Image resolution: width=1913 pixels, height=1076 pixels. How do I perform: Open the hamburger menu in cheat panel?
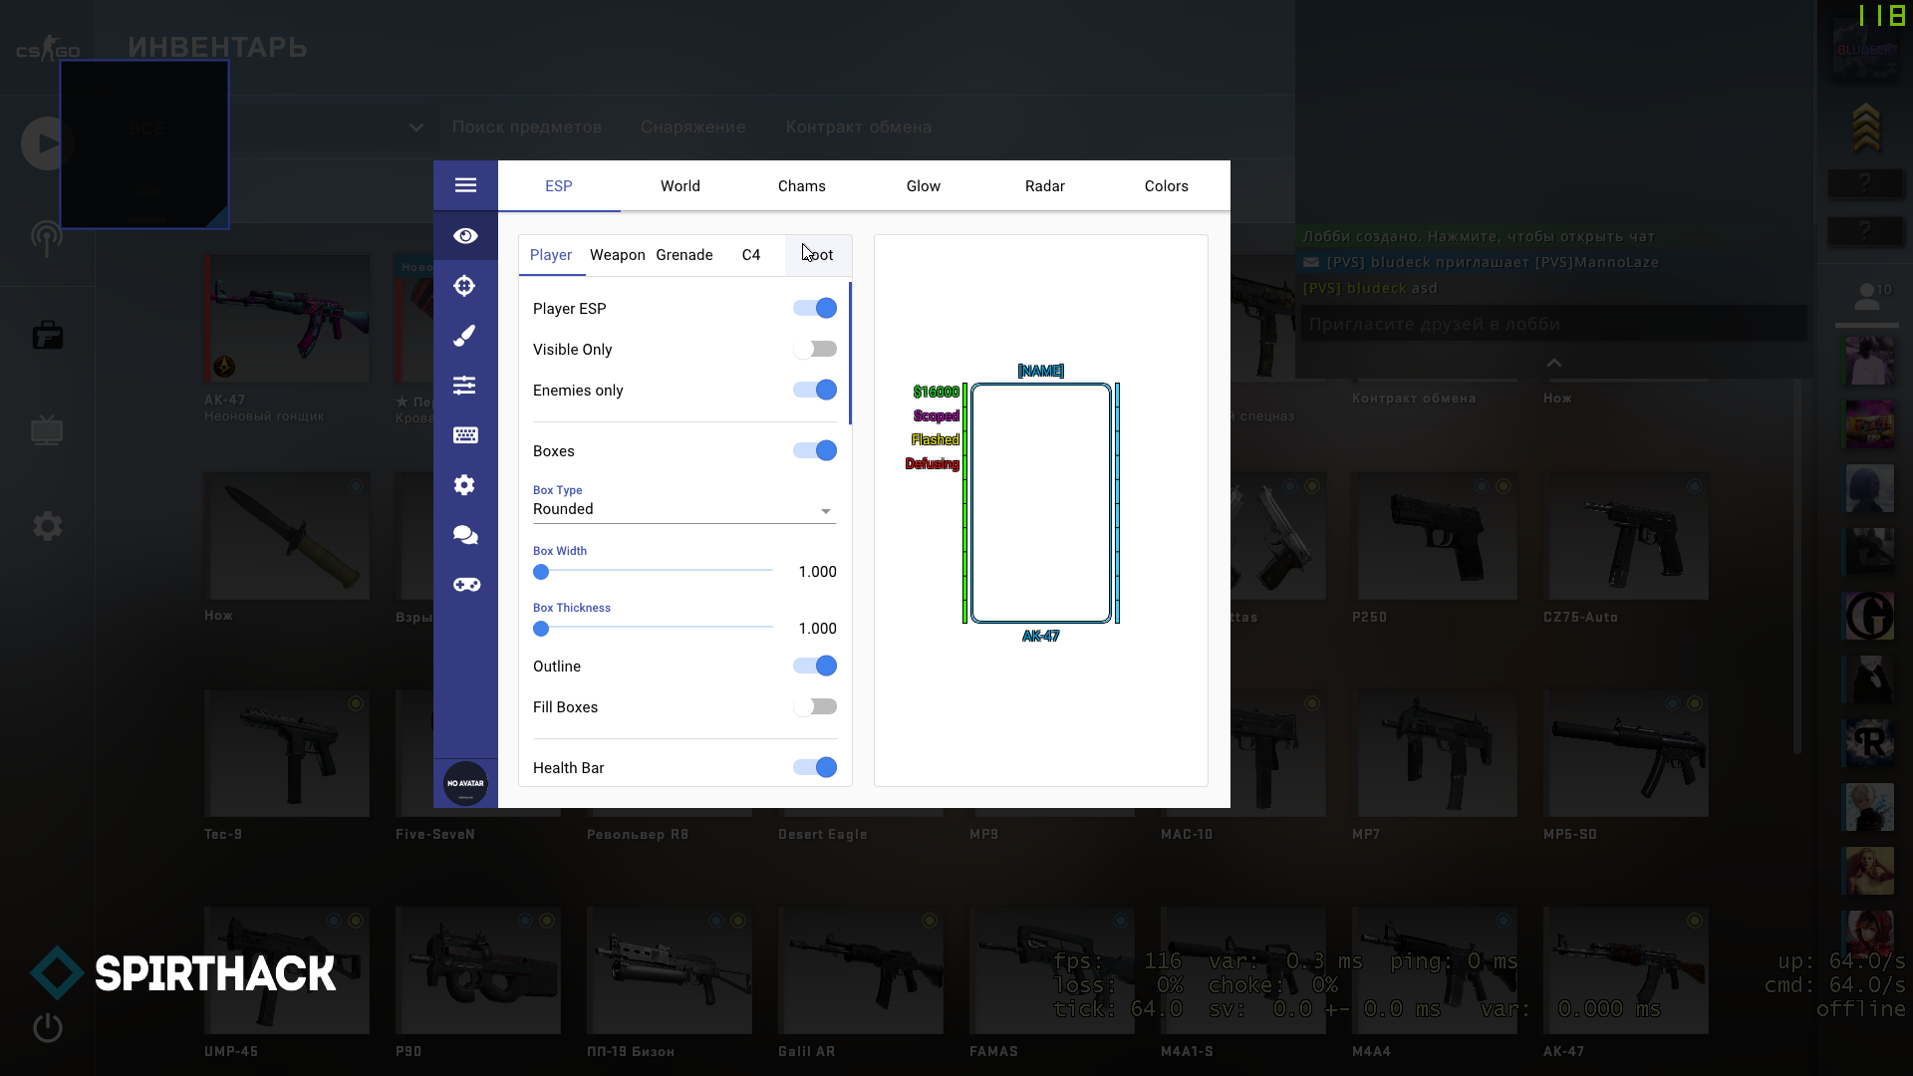click(x=465, y=185)
